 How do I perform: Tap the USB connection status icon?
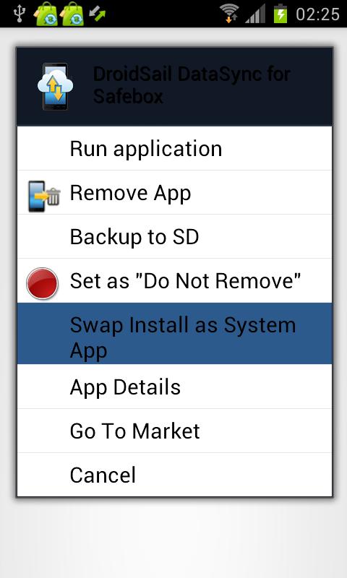(x=18, y=13)
